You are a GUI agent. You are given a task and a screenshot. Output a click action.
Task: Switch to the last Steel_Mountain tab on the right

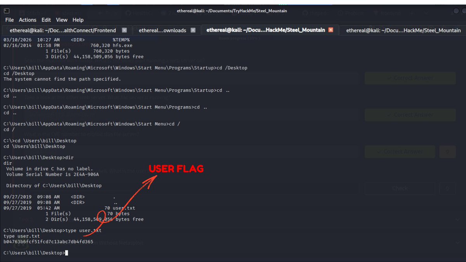point(403,30)
